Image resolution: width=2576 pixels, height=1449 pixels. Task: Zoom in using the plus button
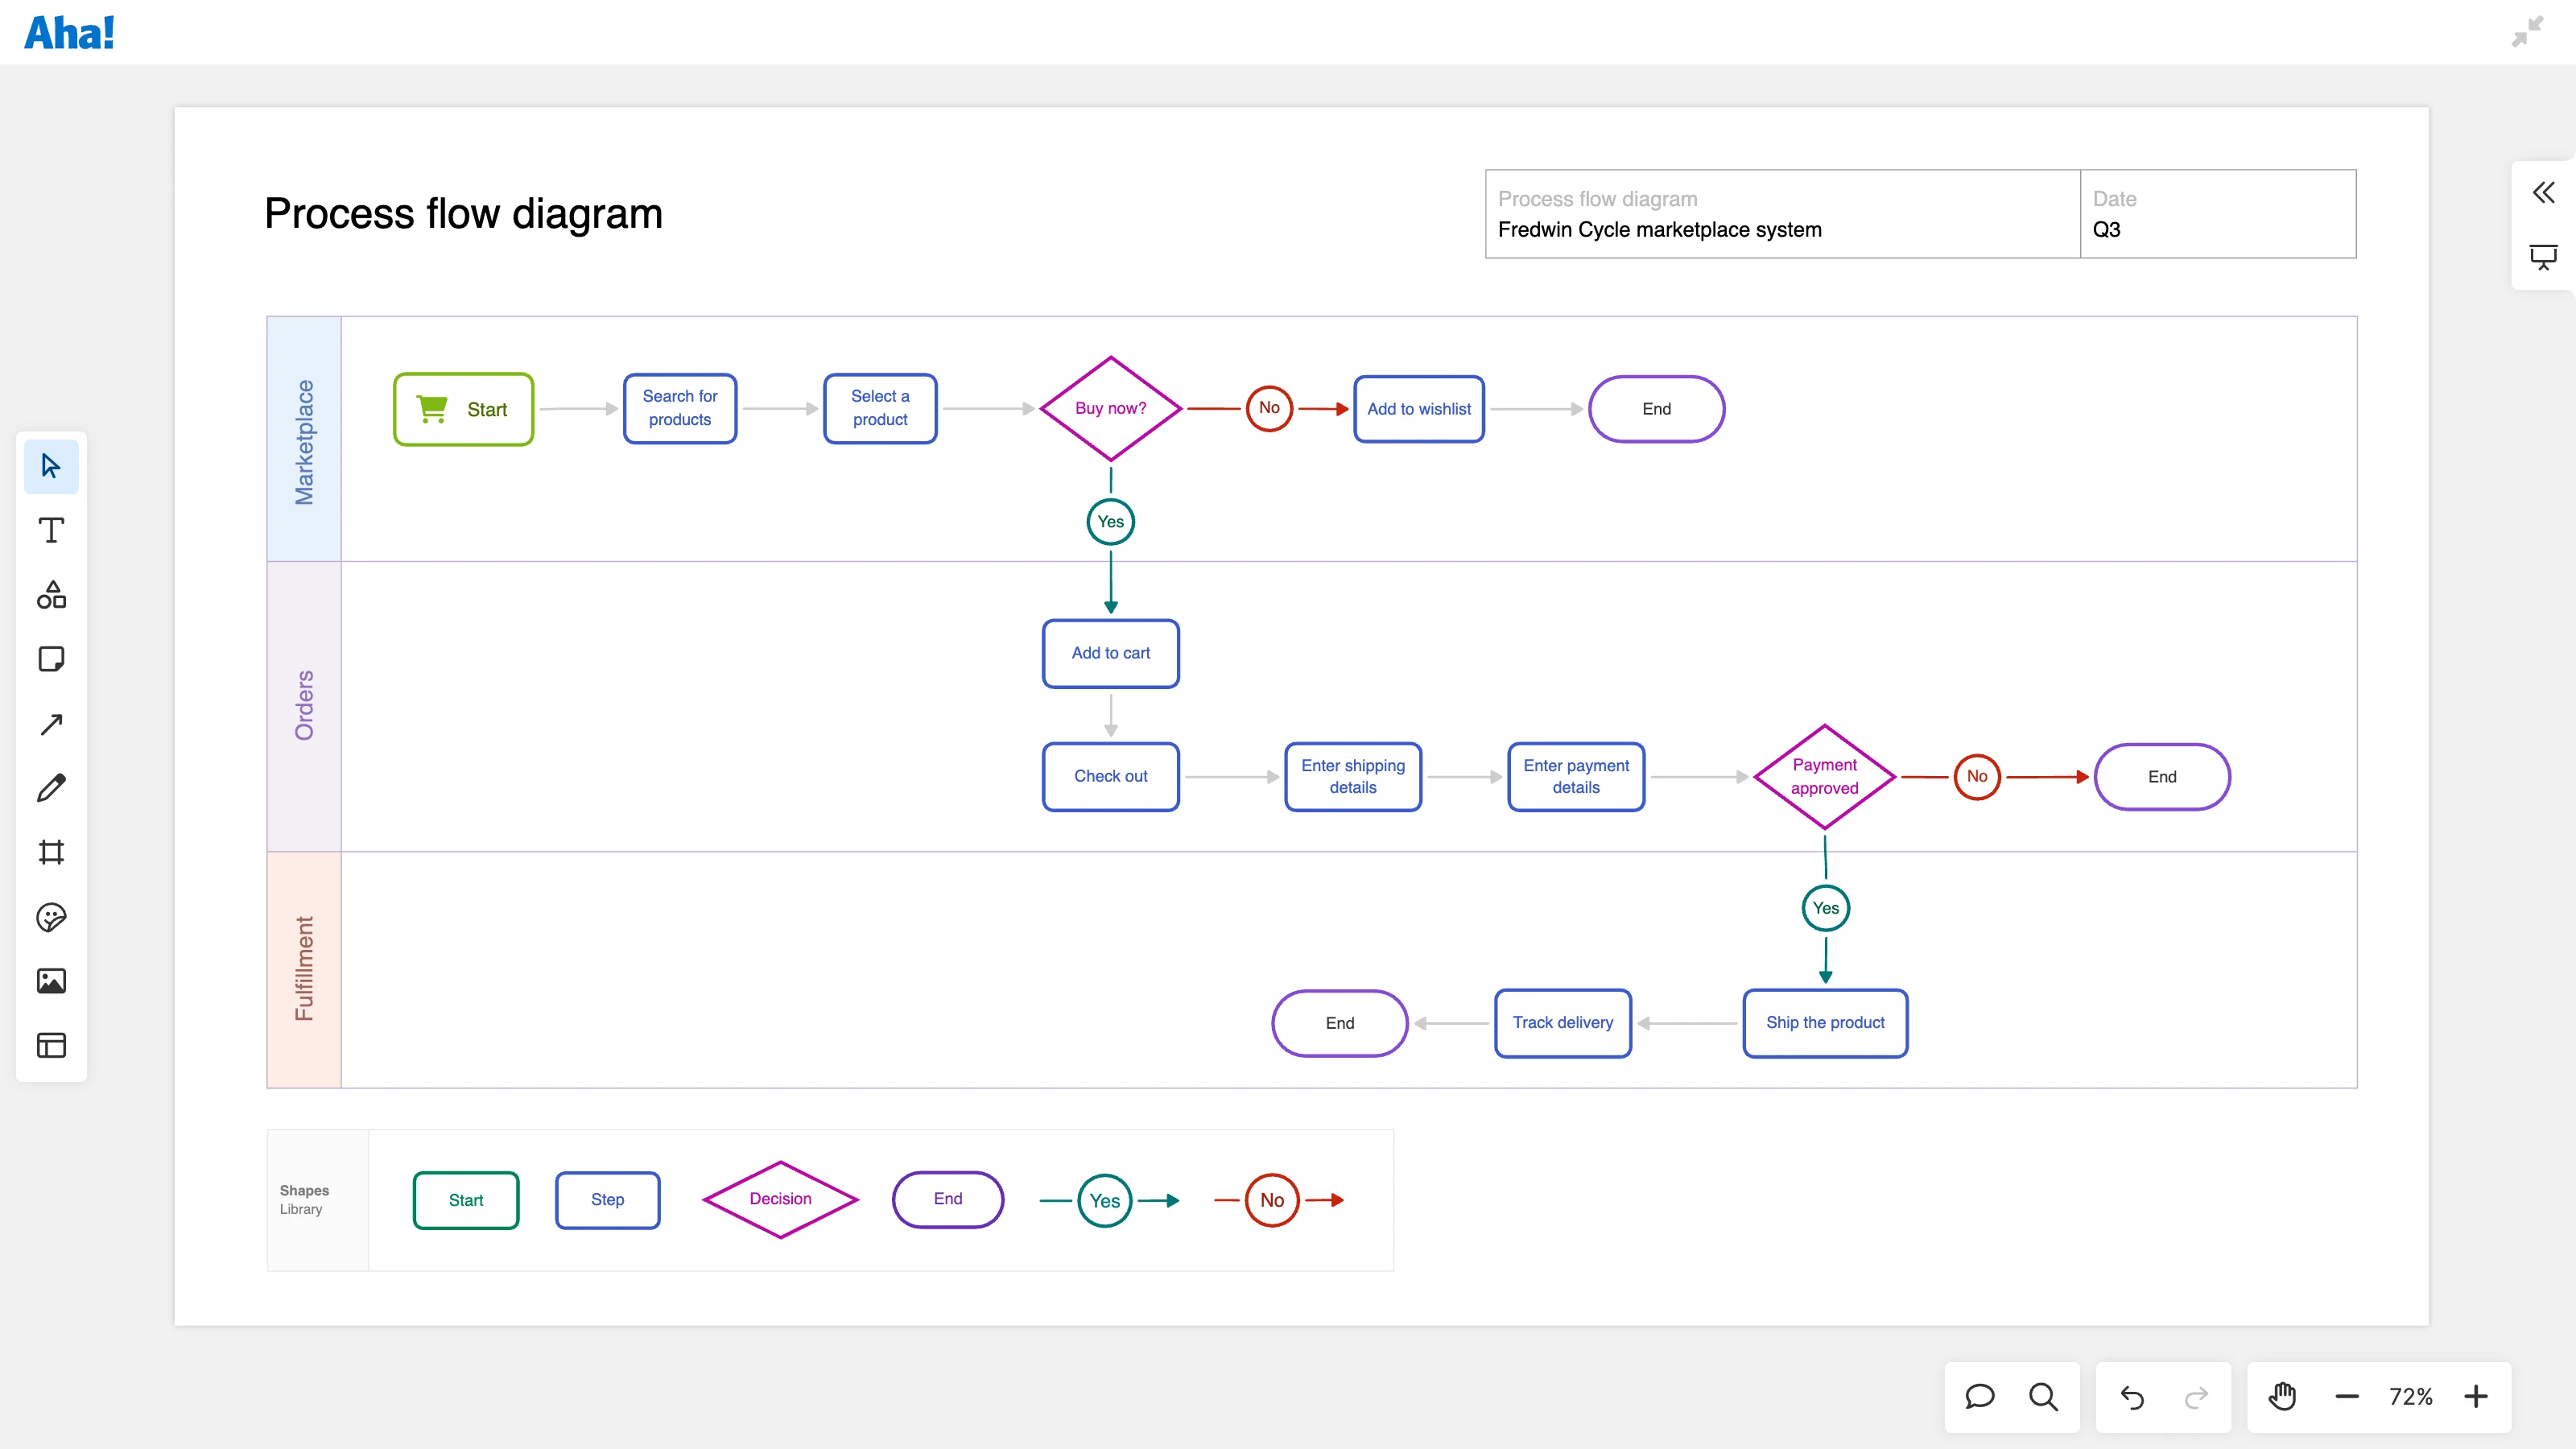click(2477, 1397)
